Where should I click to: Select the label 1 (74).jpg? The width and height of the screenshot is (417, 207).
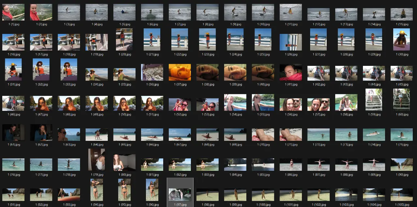[x=374, y=144]
